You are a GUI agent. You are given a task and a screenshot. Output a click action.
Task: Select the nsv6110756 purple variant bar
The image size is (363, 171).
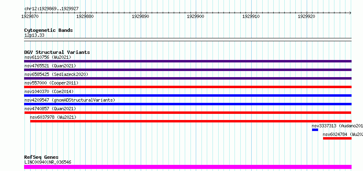(188, 61)
